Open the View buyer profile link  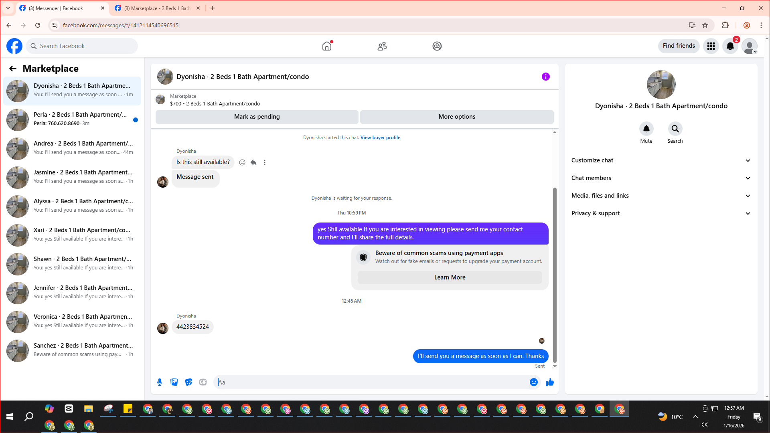pos(380,138)
